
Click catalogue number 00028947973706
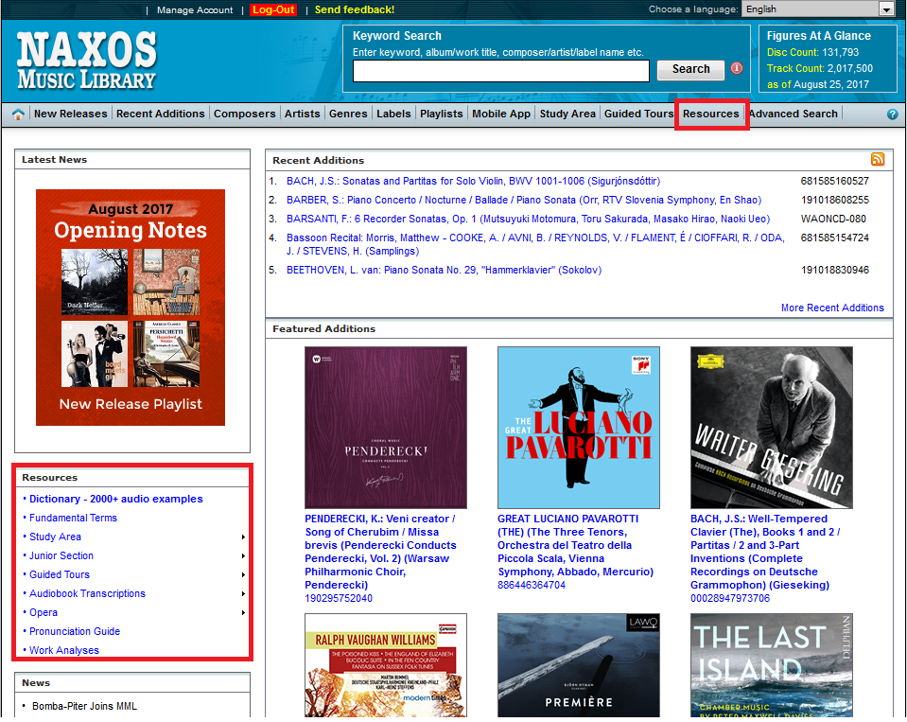730,599
